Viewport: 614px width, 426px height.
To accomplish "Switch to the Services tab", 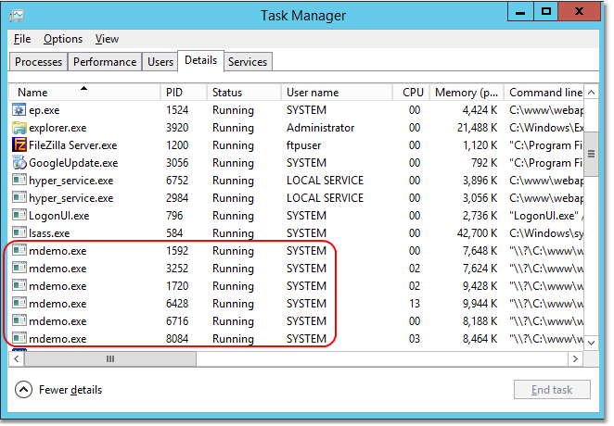I will [x=248, y=62].
